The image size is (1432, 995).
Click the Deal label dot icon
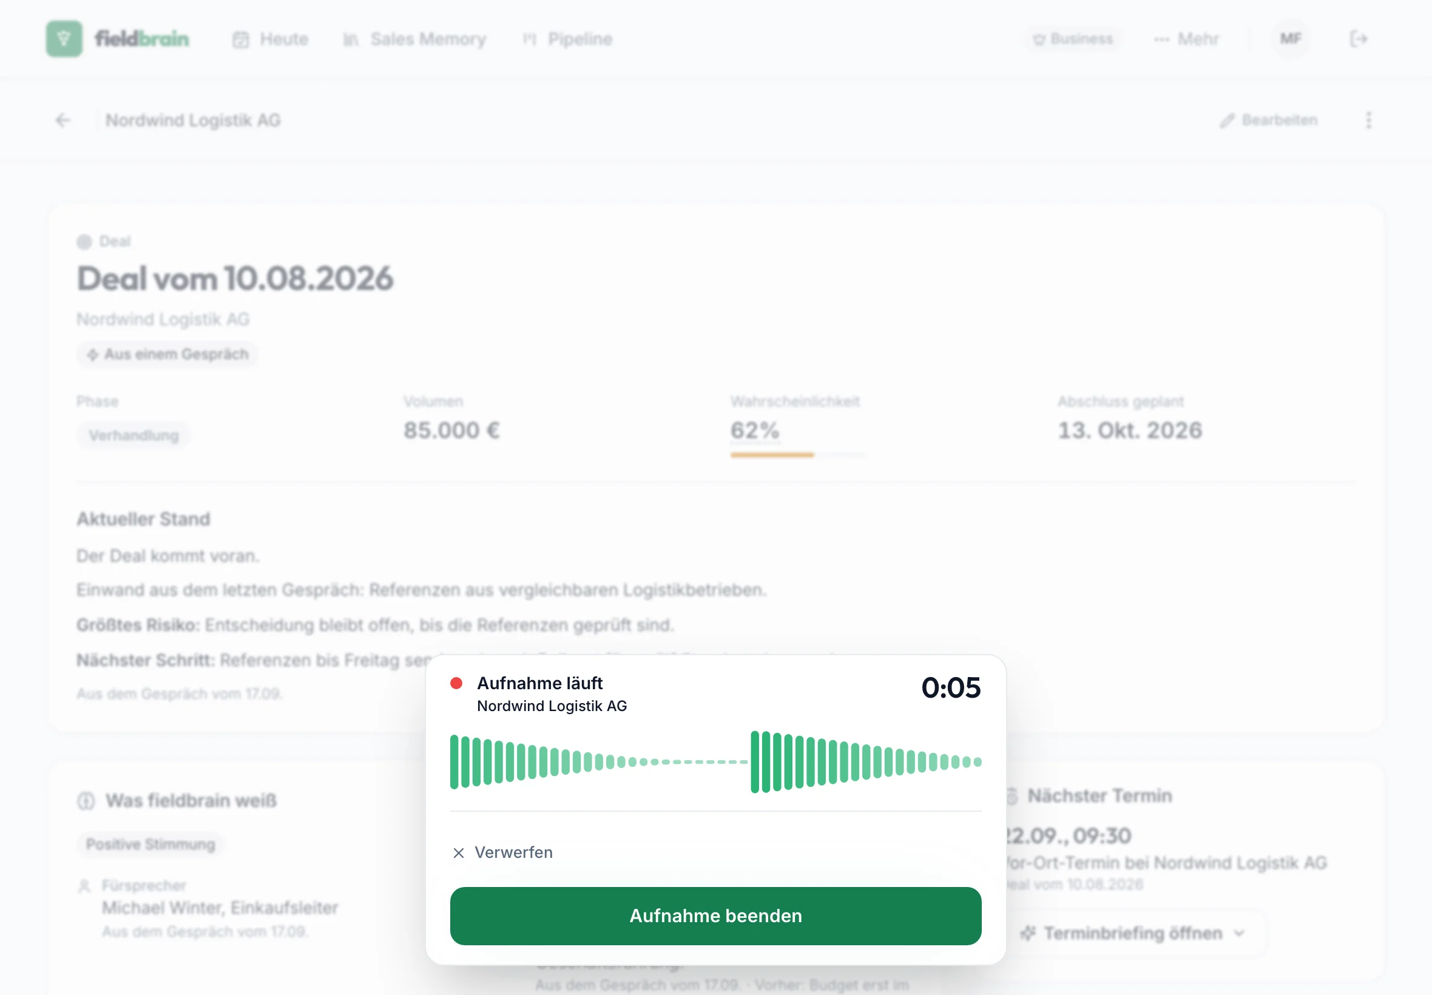pyautogui.click(x=84, y=242)
